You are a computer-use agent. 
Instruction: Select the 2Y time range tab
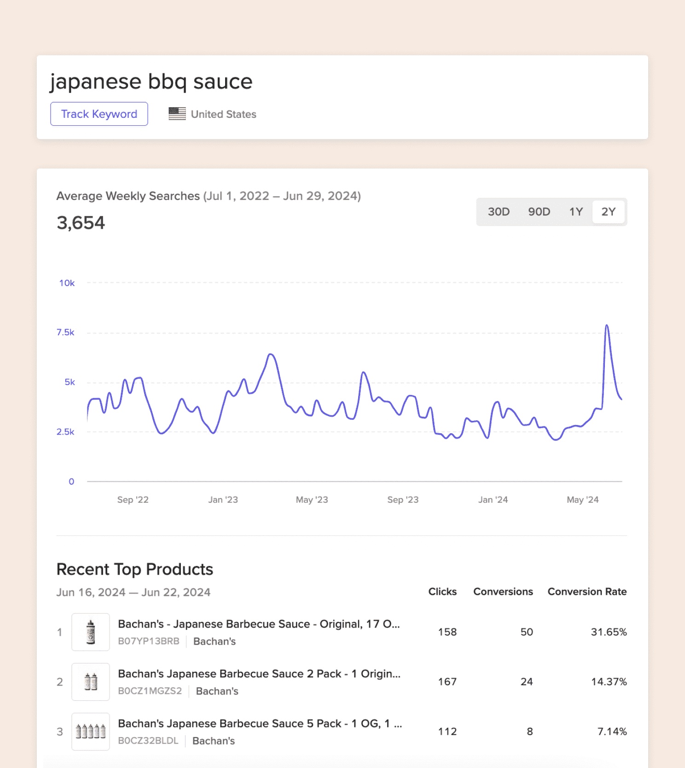[x=608, y=212]
